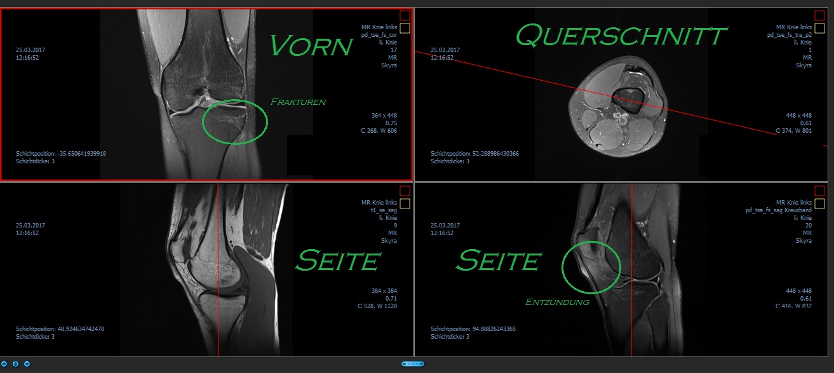The height and width of the screenshot is (373, 834).
Task: Toggle the red square box in pd_tse_fs_cor panel
Action: point(405,15)
